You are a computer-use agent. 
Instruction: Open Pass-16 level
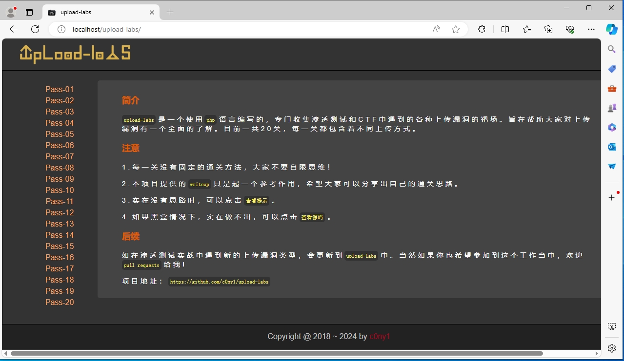click(60, 257)
